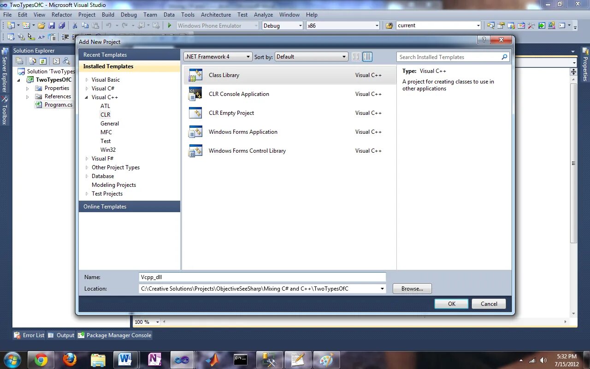Viewport: 590px width, 369px height.
Task: Select the Class Library template icon
Action: (195, 75)
